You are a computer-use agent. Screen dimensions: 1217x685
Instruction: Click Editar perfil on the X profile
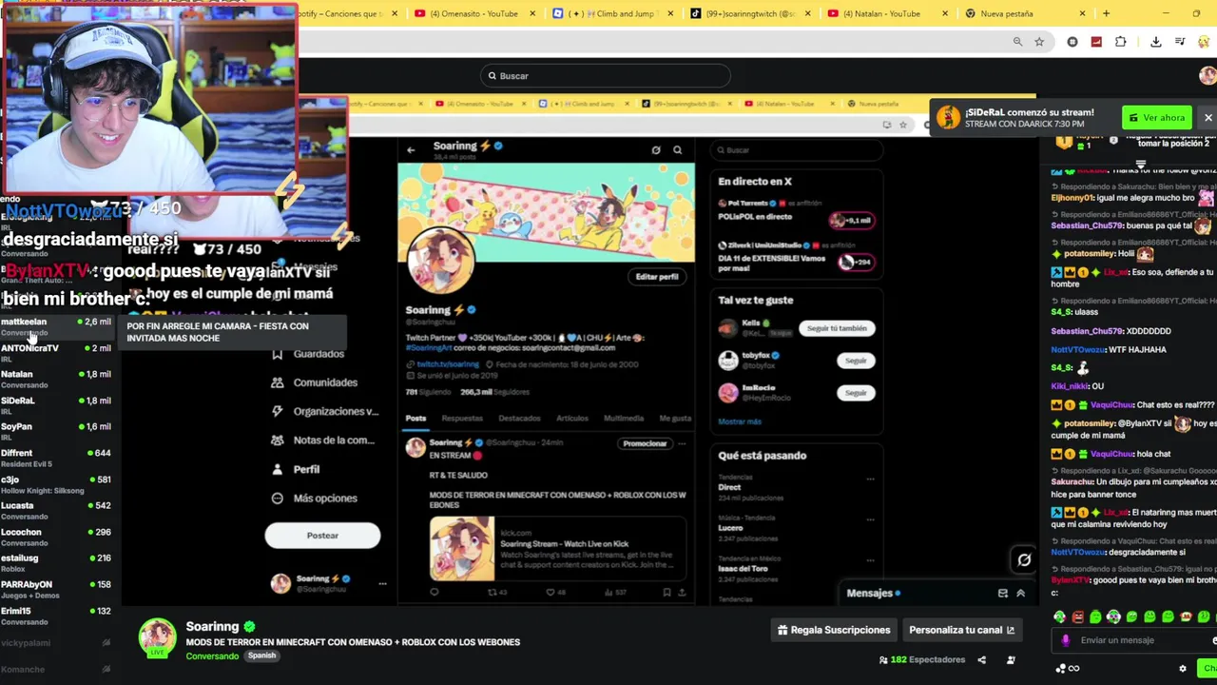(657, 277)
